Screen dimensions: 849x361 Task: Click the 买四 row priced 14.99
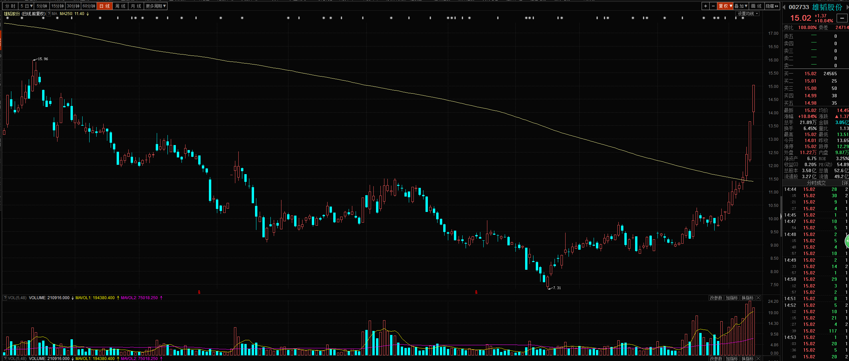pyautogui.click(x=816, y=96)
